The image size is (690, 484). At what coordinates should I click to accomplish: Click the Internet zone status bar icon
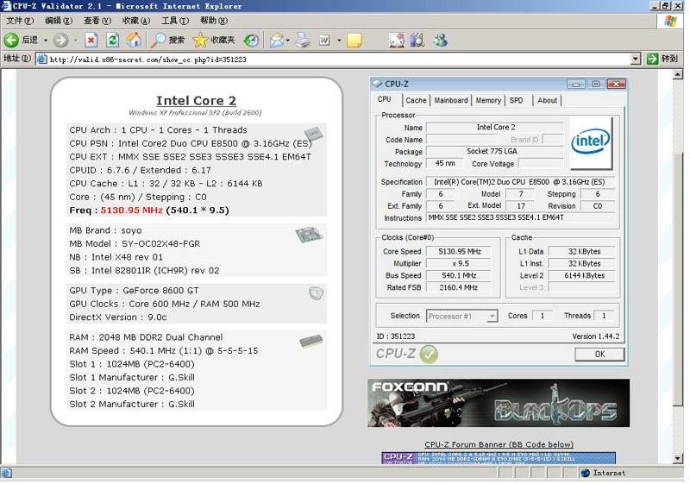pyautogui.click(x=586, y=473)
